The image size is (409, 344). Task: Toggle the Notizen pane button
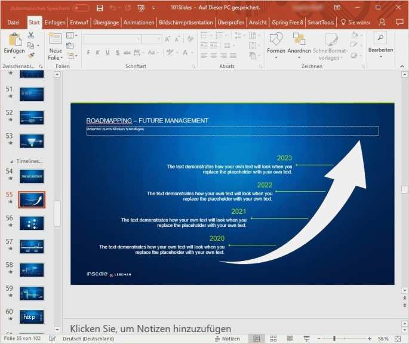pyautogui.click(x=227, y=339)
